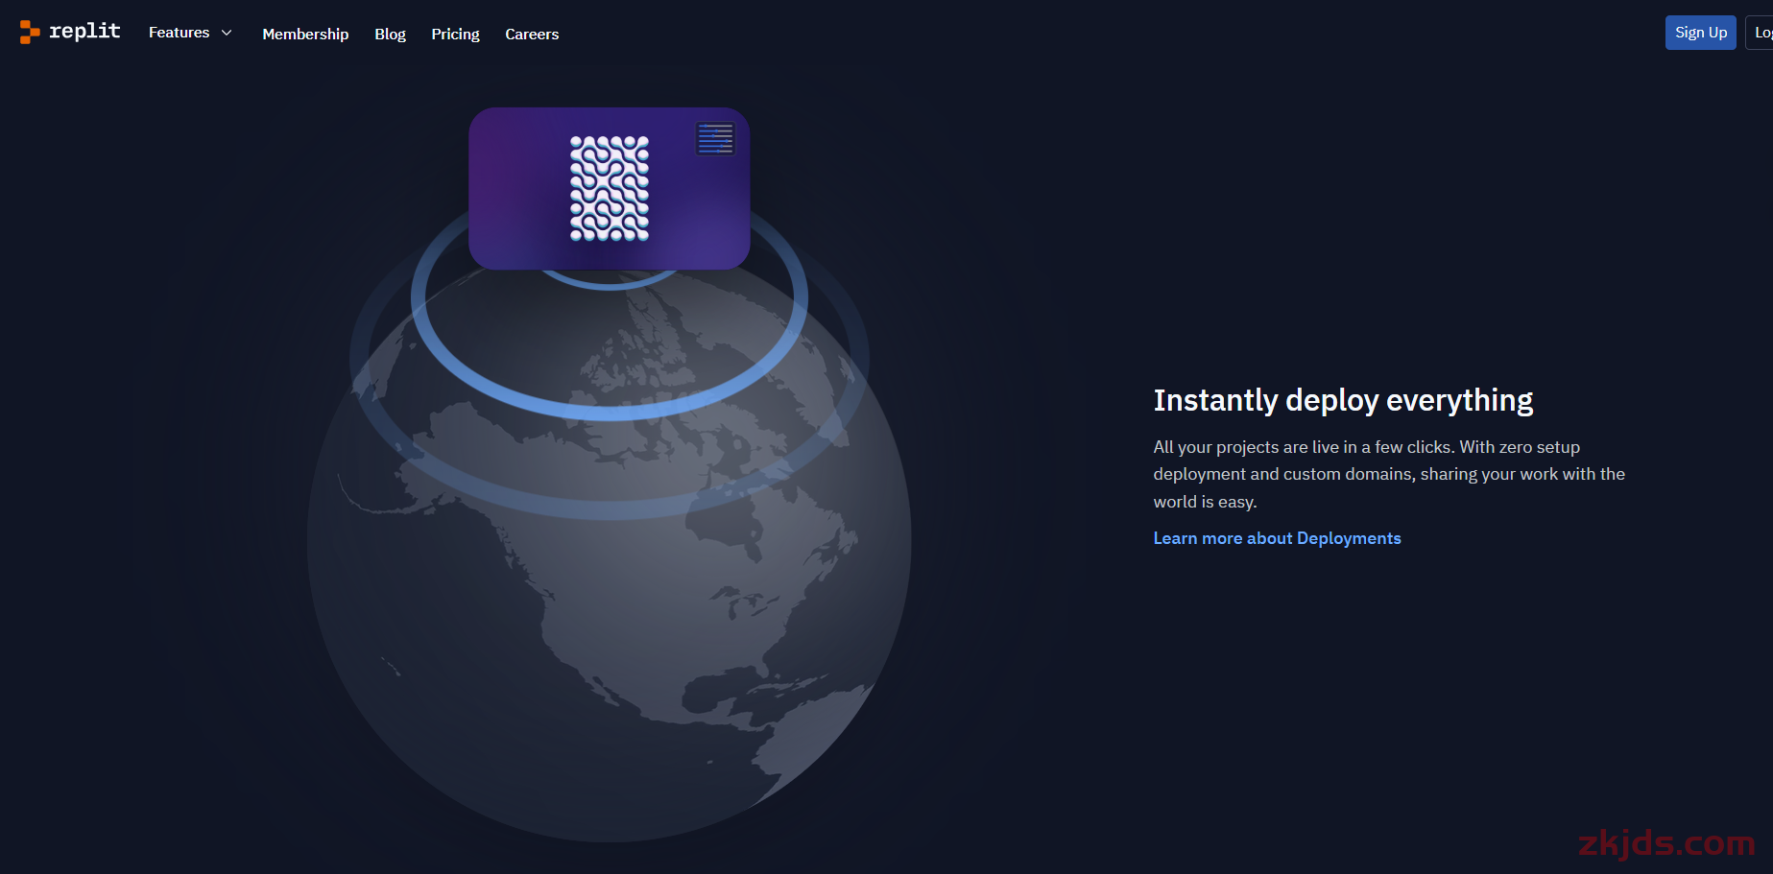The width and height of the screenshot is (1773, 874).
Task: Visit the Careers page
Action: [532, 34]
